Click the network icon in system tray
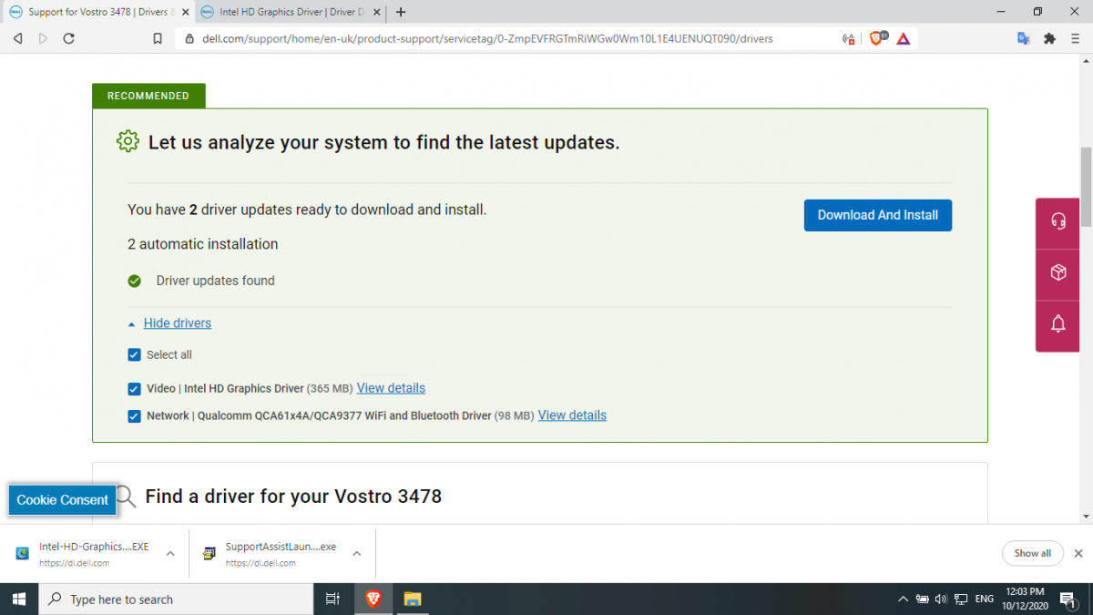Screen dimensions: 1093x615 tap(963, 600)
